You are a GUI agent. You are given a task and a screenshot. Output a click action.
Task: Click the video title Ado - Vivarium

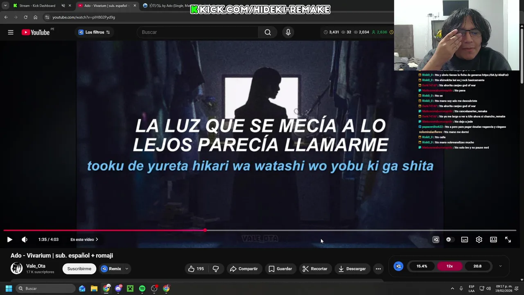pyautogui.click(x=62, y=256)
